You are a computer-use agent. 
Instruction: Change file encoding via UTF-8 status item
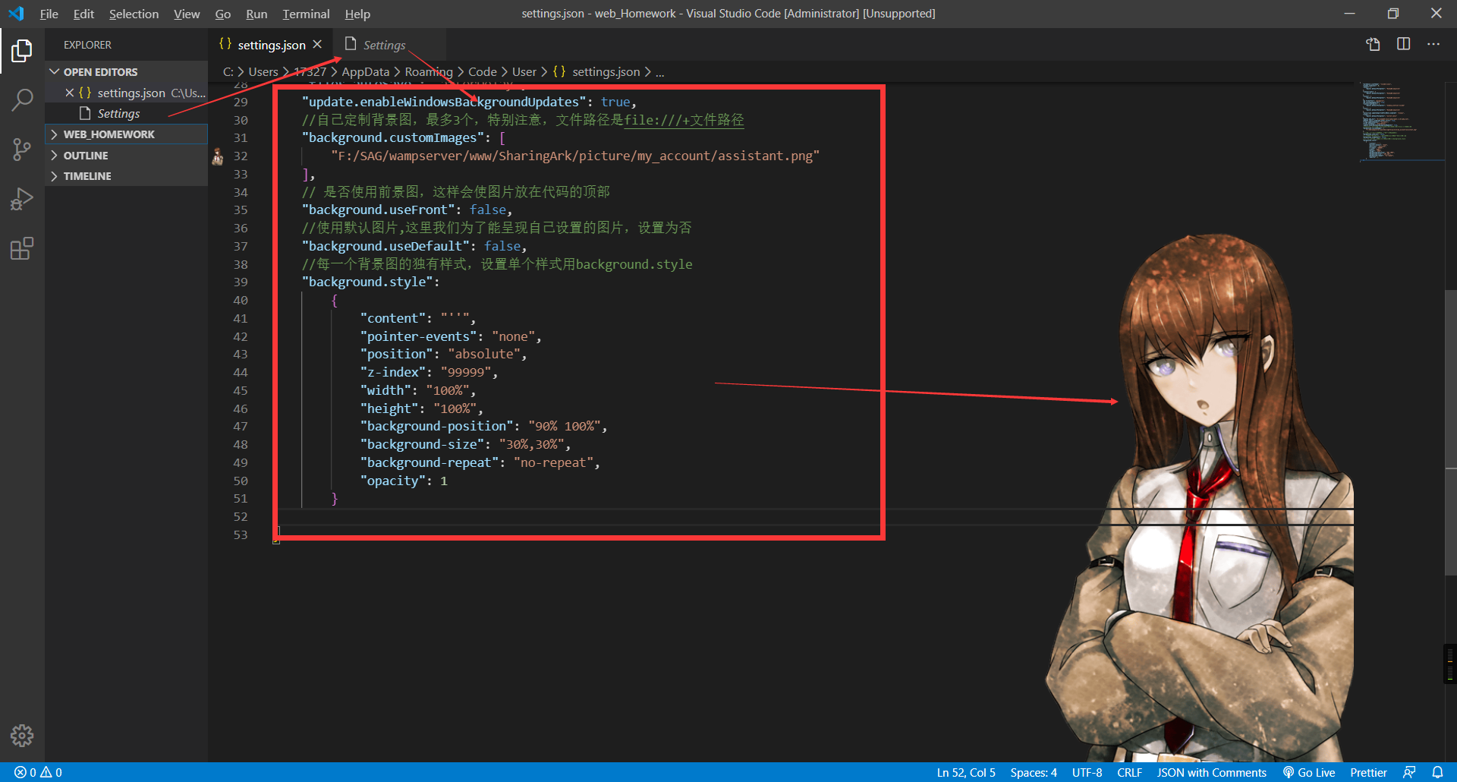click(x=1087, y=772)
